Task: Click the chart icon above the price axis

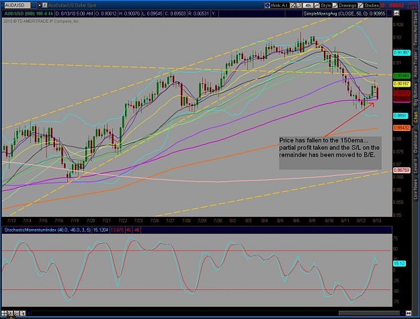Action: click(396, 13)
